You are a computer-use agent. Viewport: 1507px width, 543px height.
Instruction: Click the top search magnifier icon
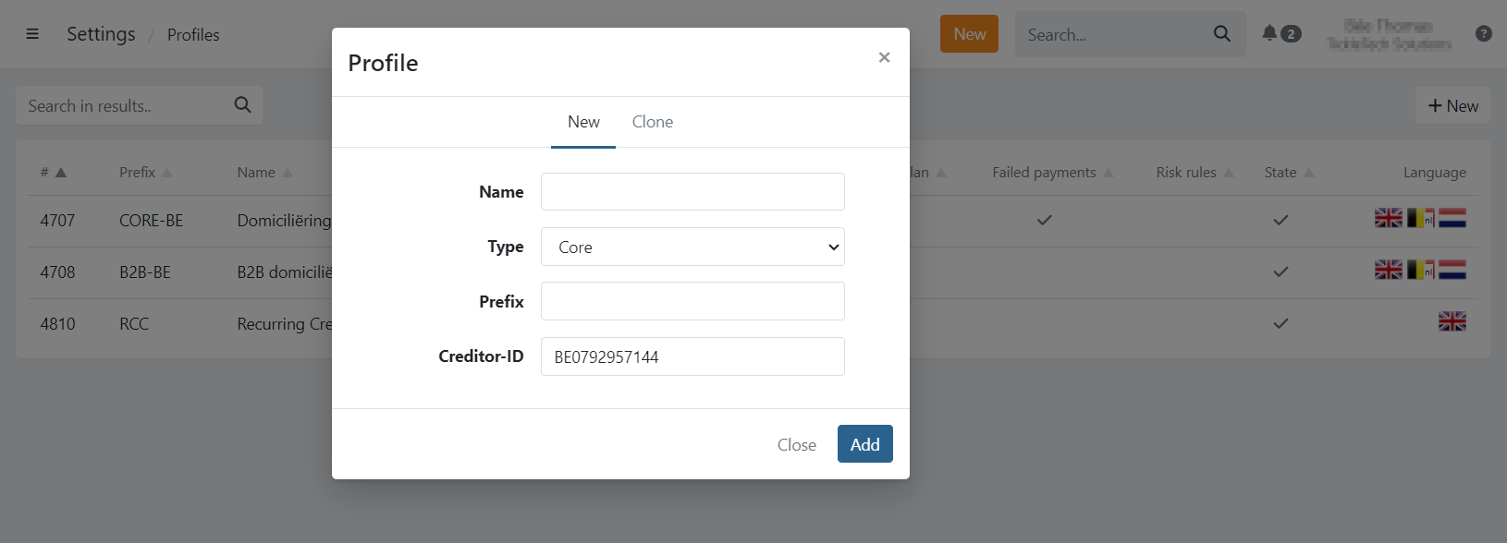coord(1221,34)
